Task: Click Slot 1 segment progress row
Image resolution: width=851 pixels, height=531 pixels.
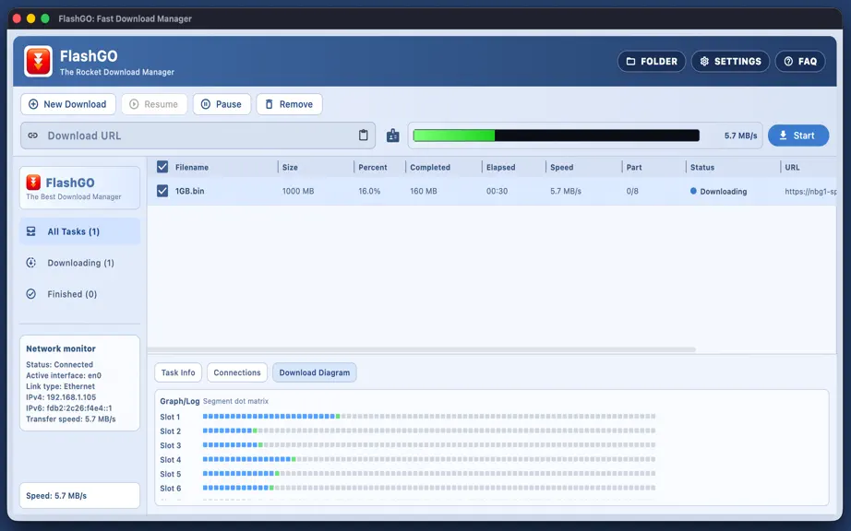Action: [429, 417]
